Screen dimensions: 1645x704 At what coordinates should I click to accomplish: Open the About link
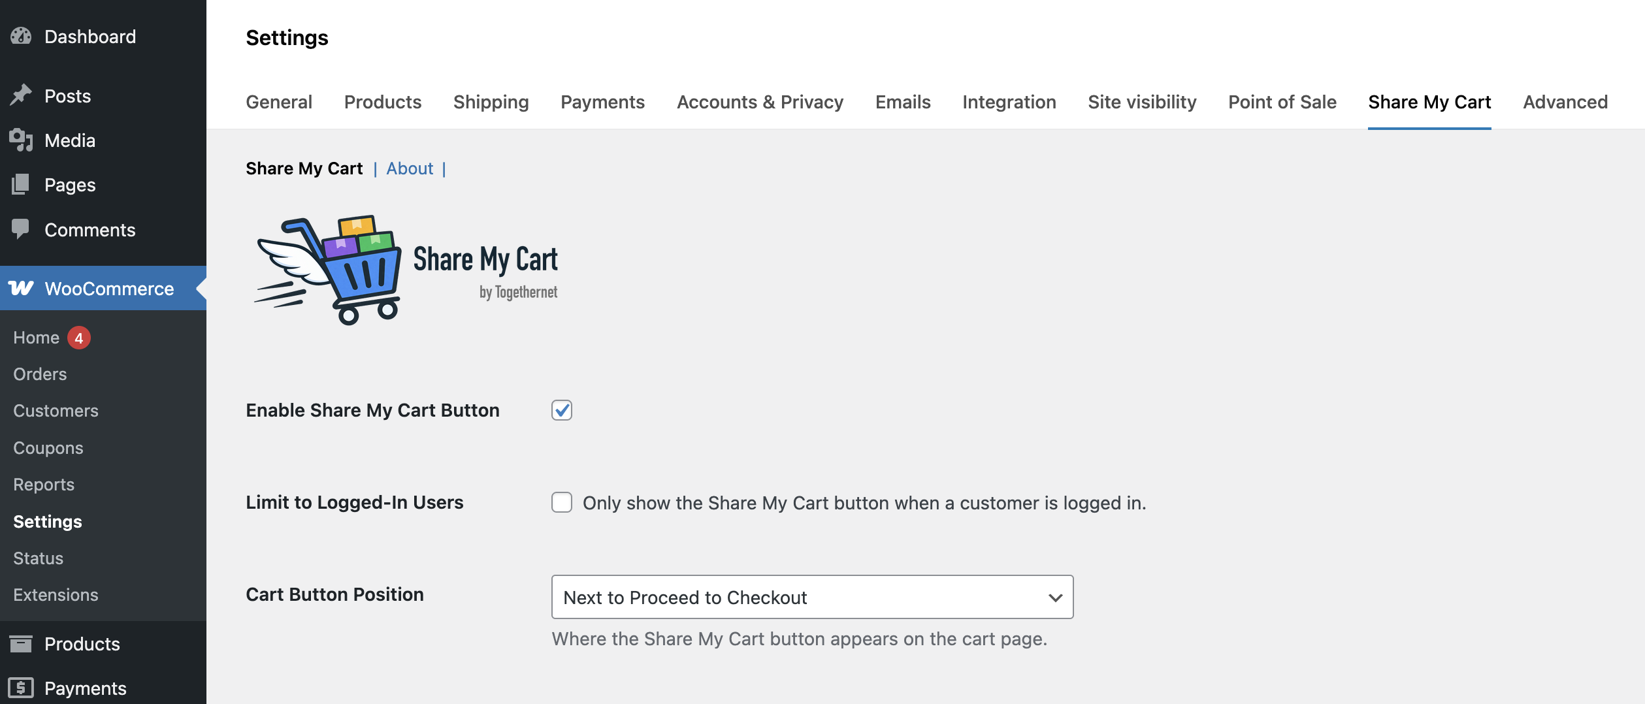410,168
